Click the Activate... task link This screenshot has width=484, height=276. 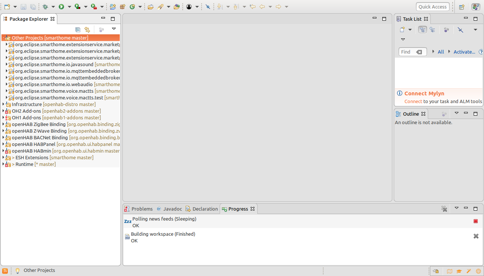464,52
